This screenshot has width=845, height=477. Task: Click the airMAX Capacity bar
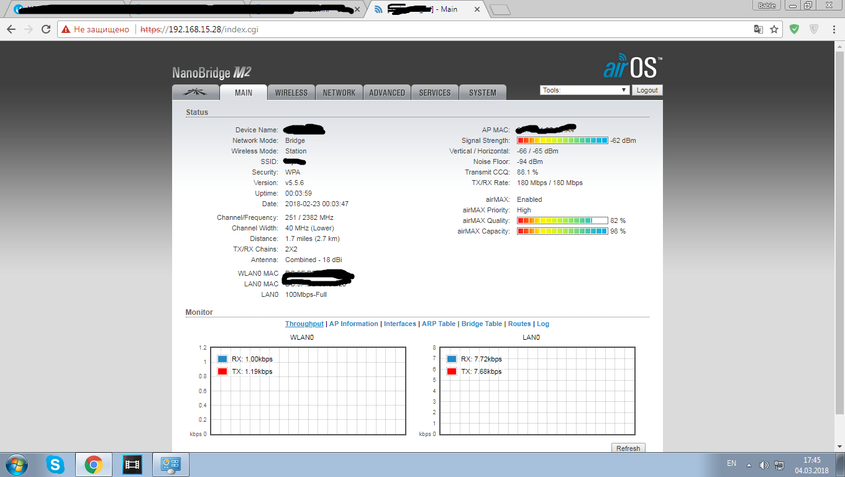tap(562, 231)
